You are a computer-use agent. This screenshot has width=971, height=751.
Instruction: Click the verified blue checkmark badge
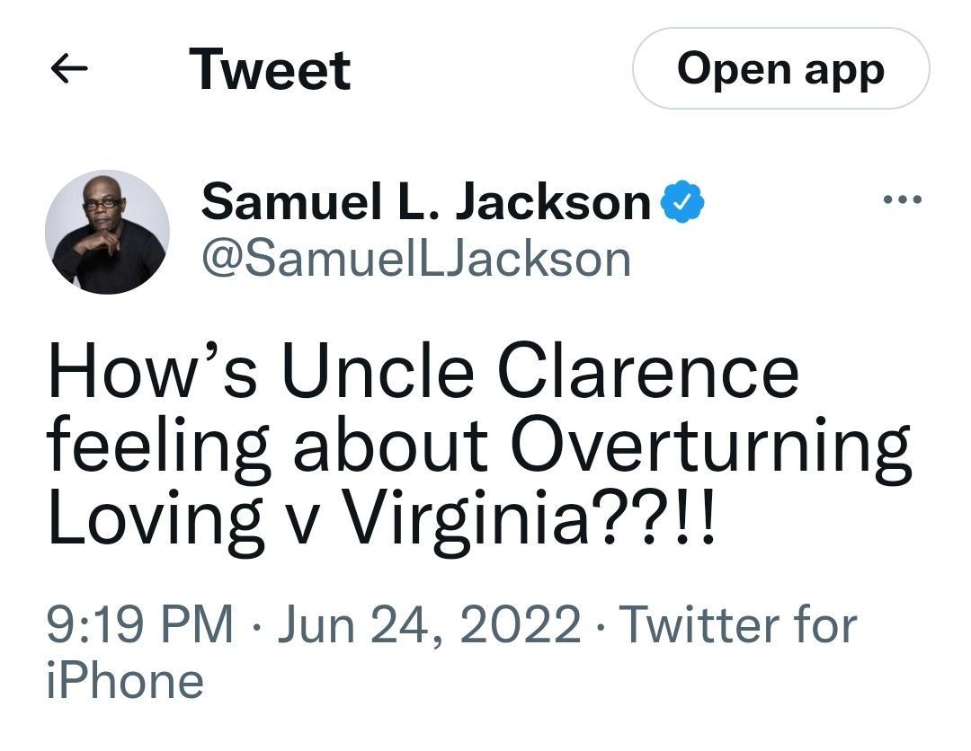pos(683,201)
